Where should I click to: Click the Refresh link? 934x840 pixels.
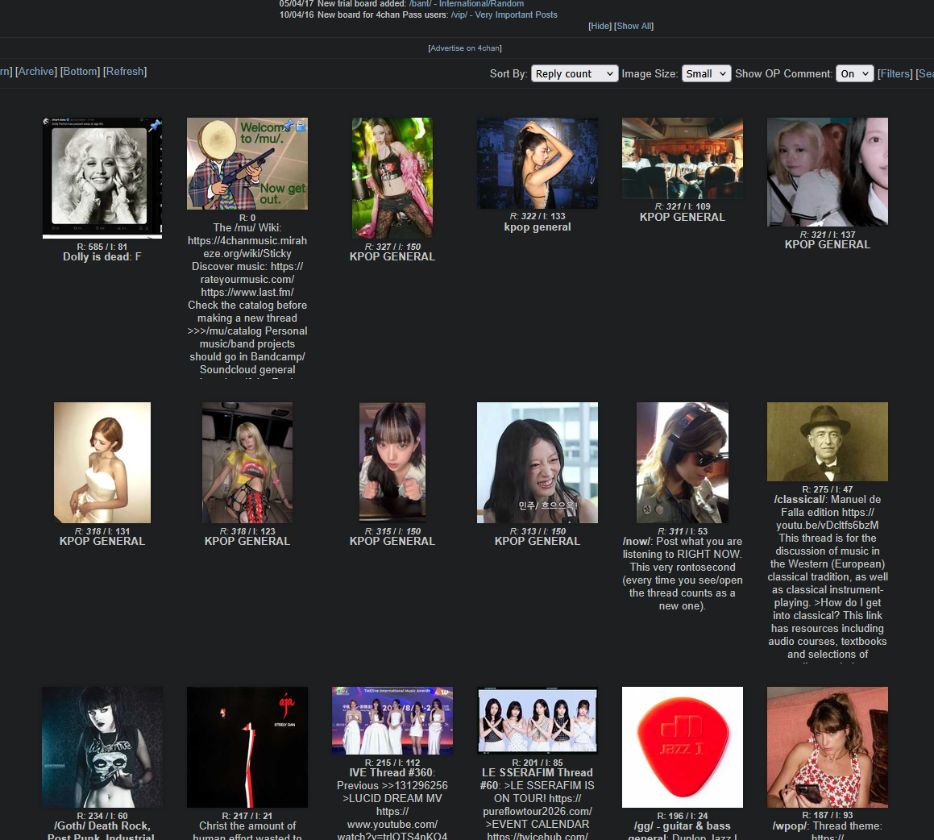pos(125,72)
